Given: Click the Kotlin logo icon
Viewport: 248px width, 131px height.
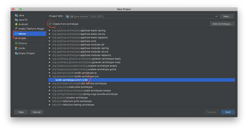Looking at the screenshot, I should click(16, 48).
